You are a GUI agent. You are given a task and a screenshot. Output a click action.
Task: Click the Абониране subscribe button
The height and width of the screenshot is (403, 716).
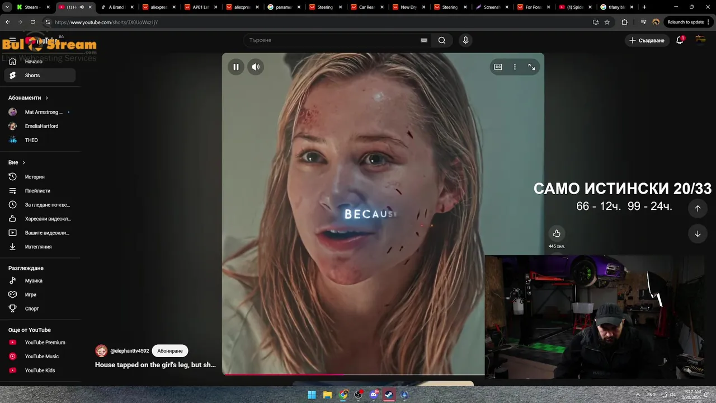click(x=170, y=351)
